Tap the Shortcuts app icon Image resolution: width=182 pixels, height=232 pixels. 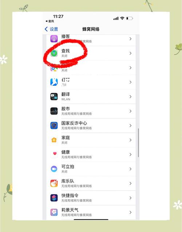(54, 198)
